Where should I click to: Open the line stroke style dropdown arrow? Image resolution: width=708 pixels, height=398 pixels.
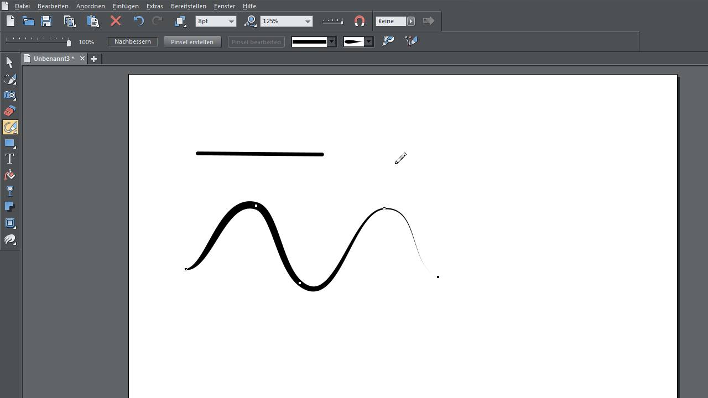331,41
